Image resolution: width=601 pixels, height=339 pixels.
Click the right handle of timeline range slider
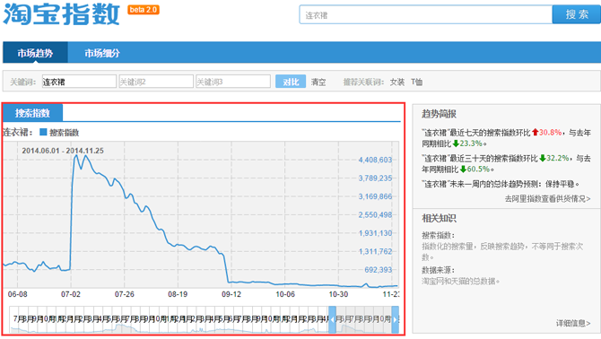click(x=396, y=320)
